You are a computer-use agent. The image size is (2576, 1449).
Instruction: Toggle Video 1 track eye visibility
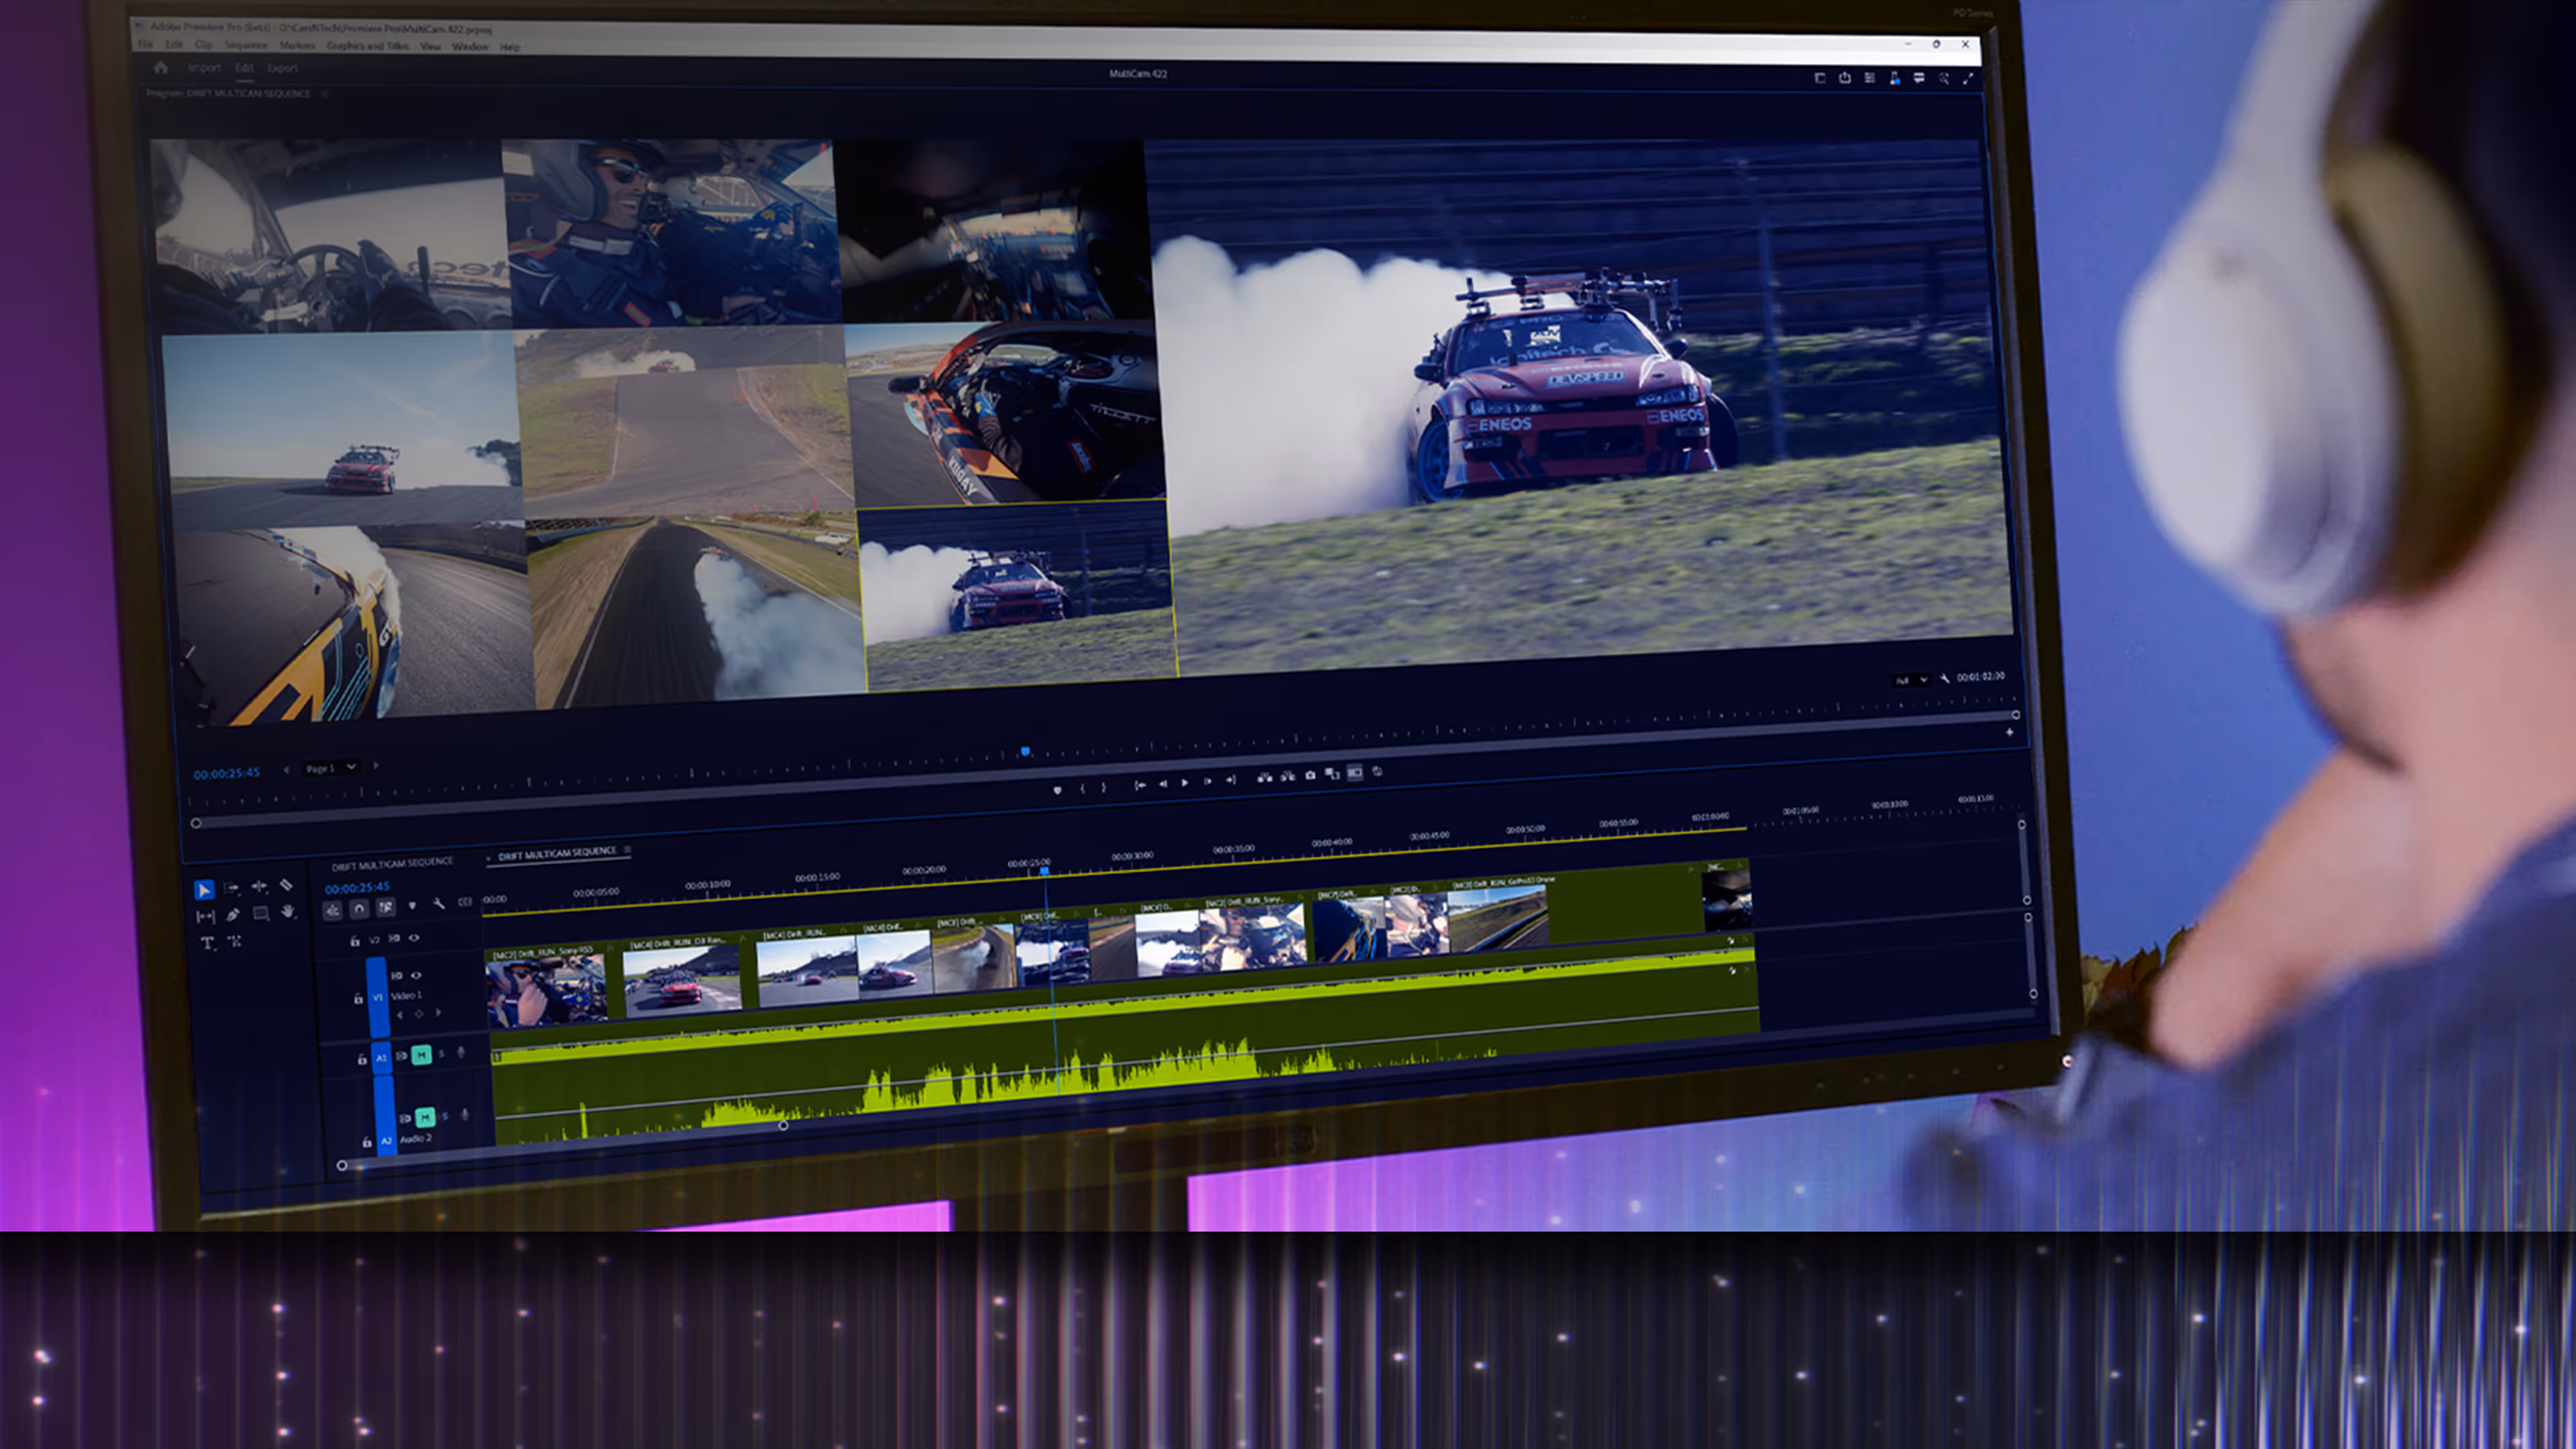(x=416, y=975)
